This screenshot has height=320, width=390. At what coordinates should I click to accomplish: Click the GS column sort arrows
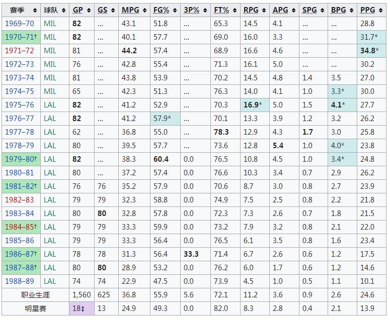point(113,10)
